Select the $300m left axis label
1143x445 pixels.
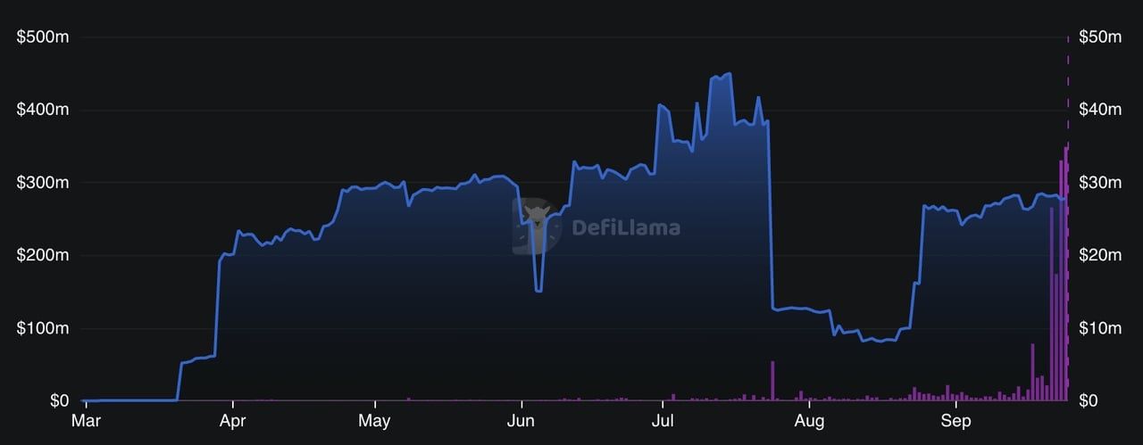(45, 183)
